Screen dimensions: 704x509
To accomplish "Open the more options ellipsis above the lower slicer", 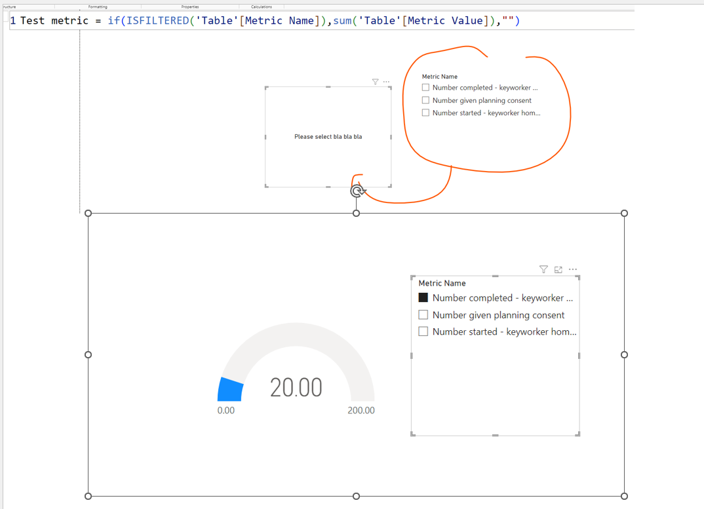I will 573,269.
